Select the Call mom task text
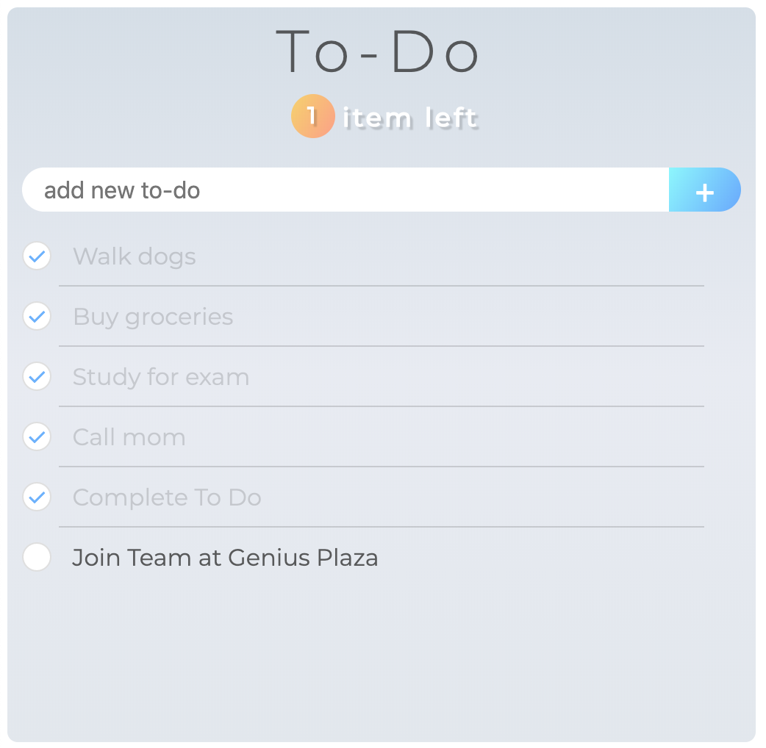 tap(129, 437)
